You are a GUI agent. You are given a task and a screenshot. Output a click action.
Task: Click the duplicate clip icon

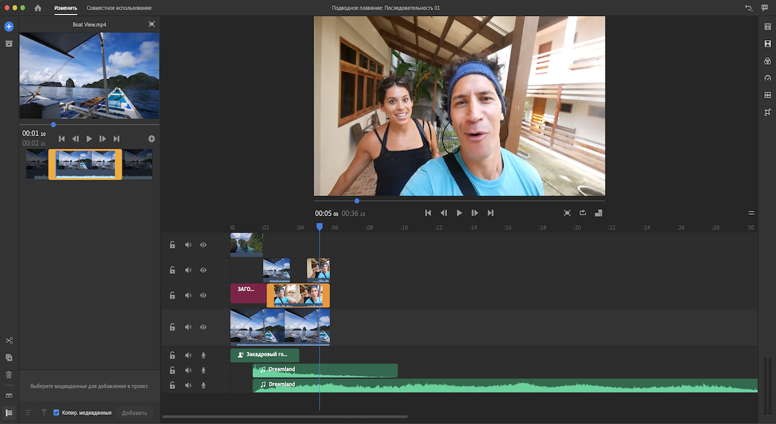(9, 358)
